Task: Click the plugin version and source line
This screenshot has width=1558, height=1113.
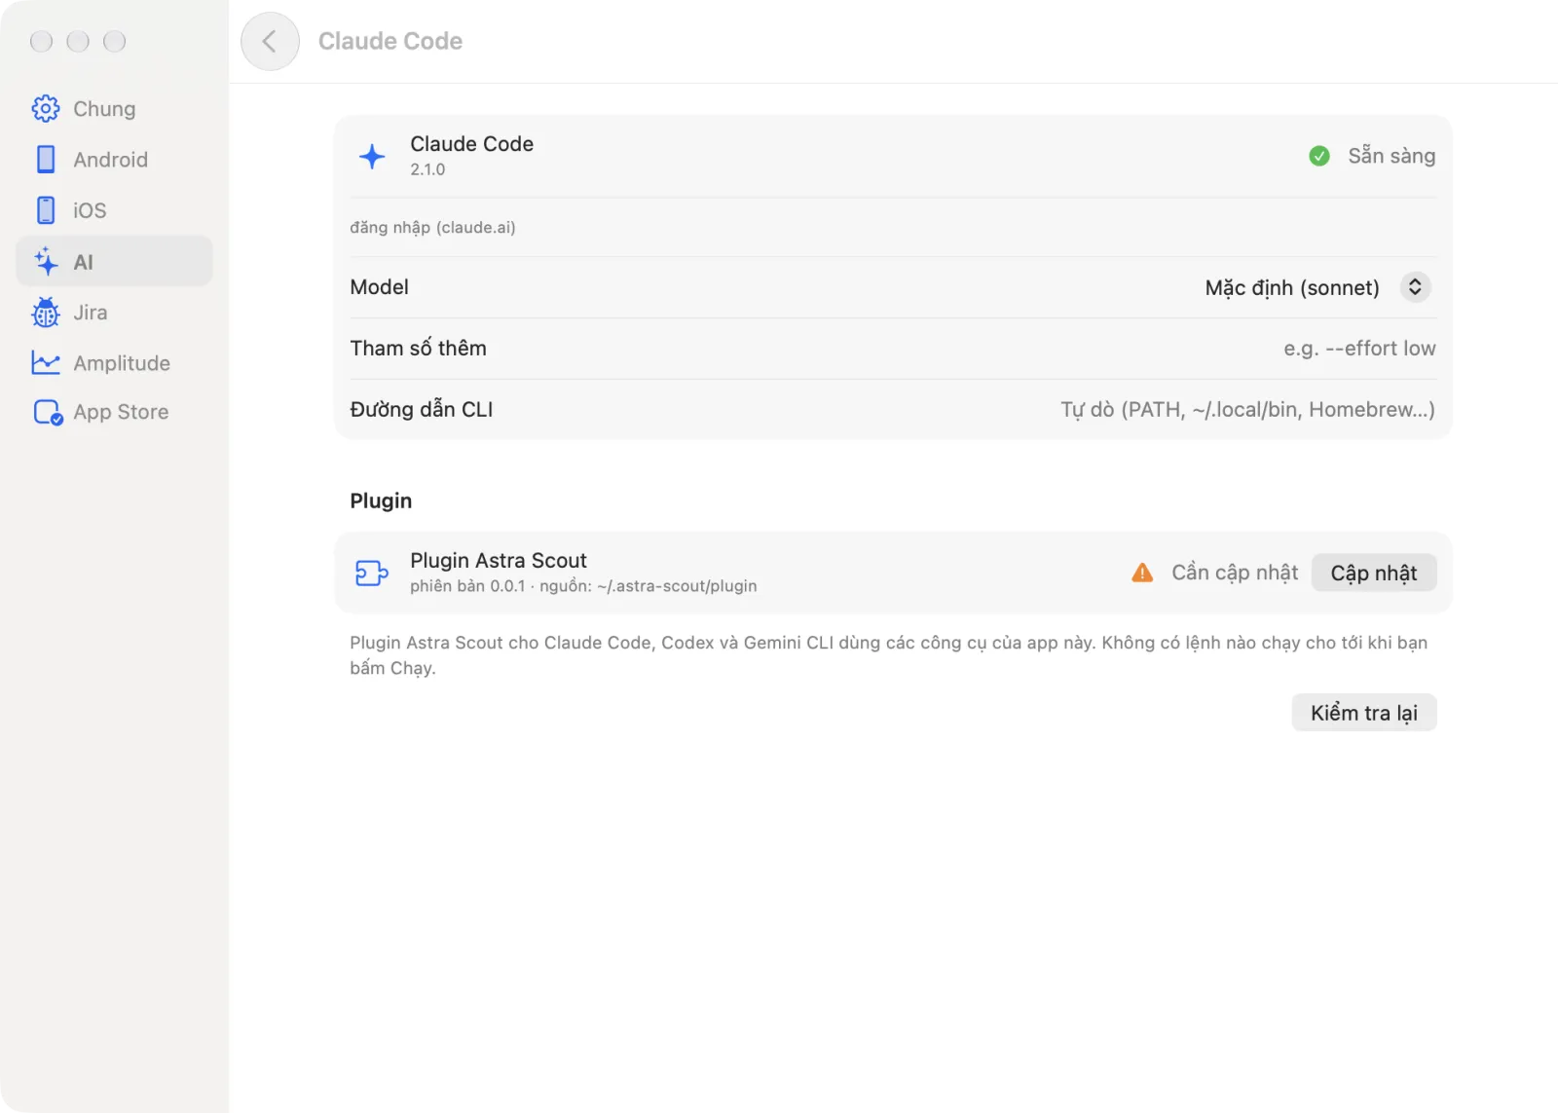Action: click(x=583, y=586)
